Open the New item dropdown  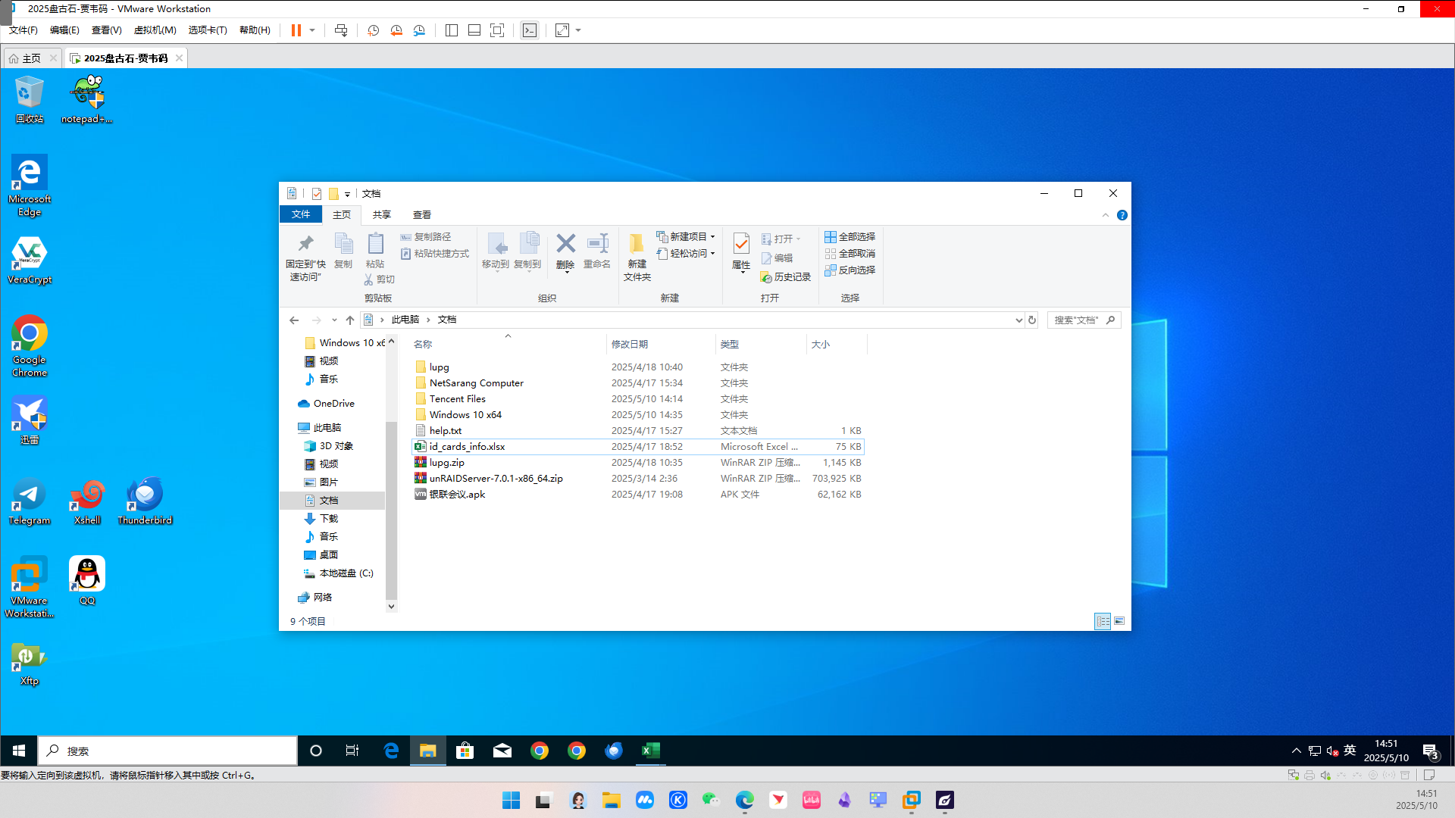[687, 236]
